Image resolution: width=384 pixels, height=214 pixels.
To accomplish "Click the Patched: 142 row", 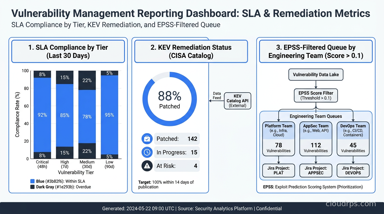I will [177, 139].
